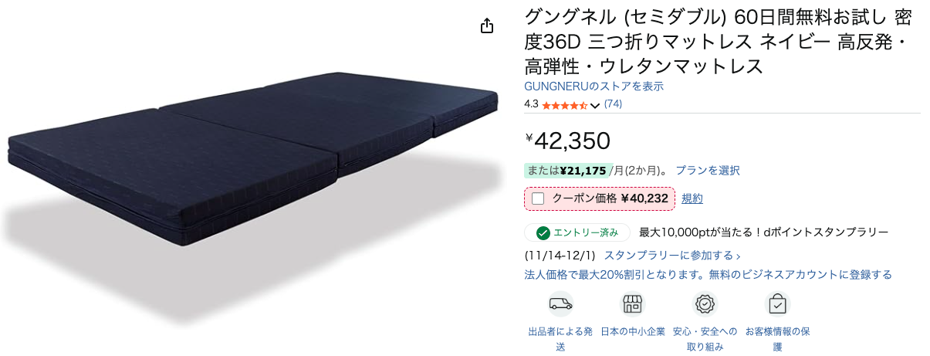Open the coupon 規約 terms link
Image resolution: width=930 pixels, height=356 pixels.
point(692,198)
